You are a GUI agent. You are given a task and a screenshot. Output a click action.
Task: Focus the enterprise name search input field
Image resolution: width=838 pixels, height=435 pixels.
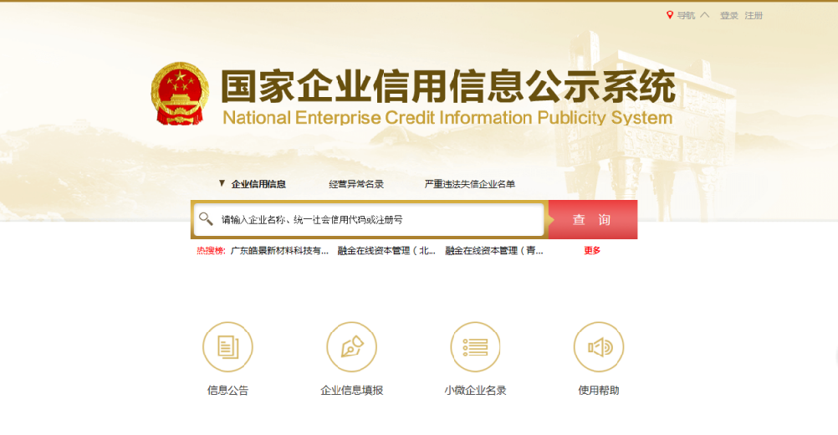[x=376, y=220]
